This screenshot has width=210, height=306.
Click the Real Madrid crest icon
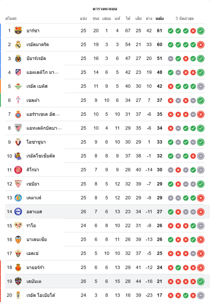[18, 45]
